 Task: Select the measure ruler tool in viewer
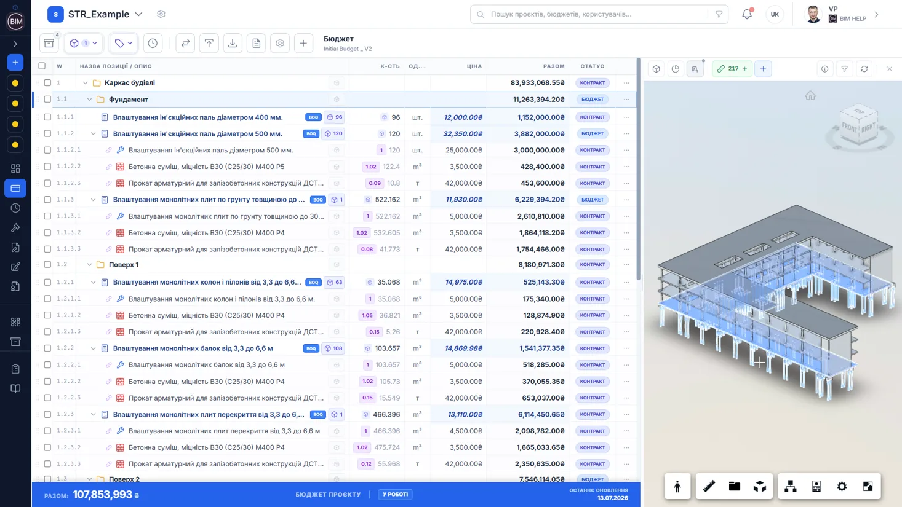[709, 486]
